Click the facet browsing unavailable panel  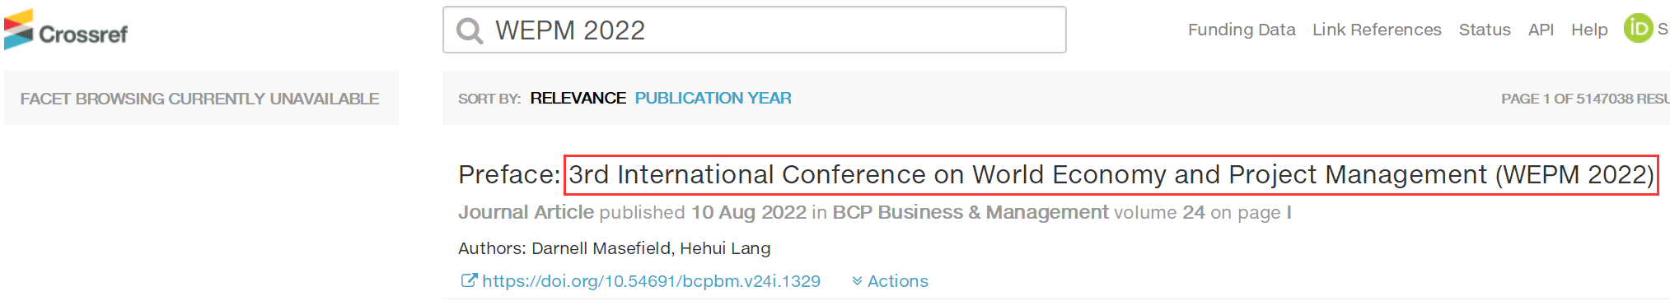coord(201,98)
